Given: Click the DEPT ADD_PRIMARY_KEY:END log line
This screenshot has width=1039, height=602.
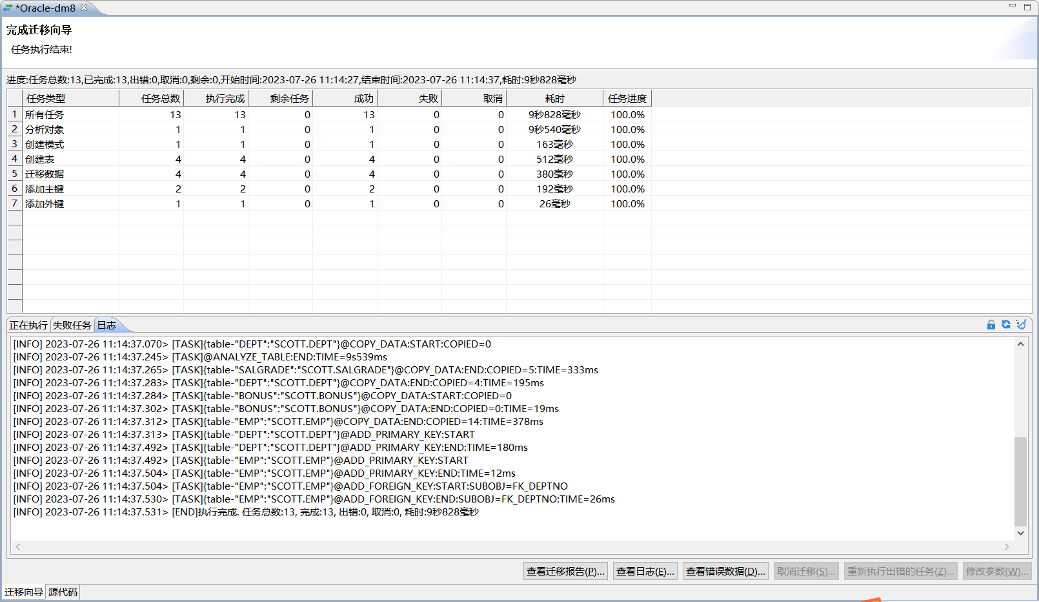Looking at the screenshot, I should click(x=270, y=447).
